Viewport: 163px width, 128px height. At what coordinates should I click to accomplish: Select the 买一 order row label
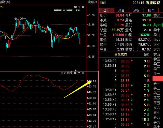(x=157, y=83)
